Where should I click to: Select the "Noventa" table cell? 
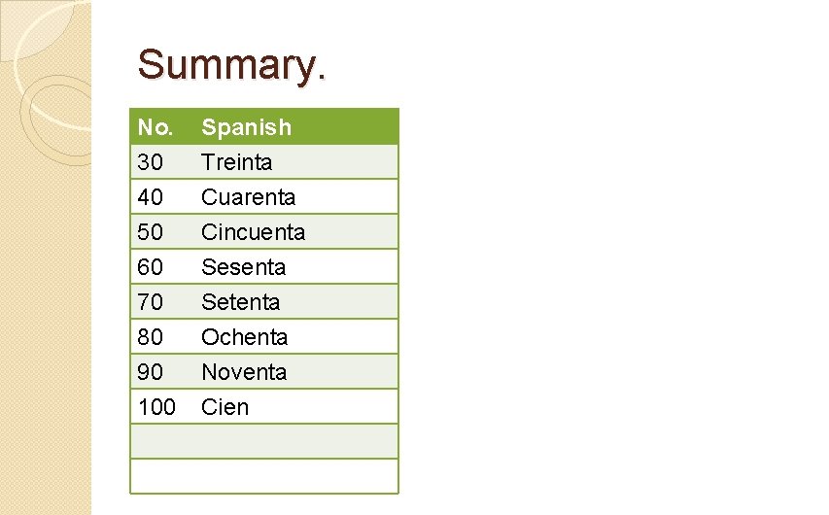tap(244, 372)
